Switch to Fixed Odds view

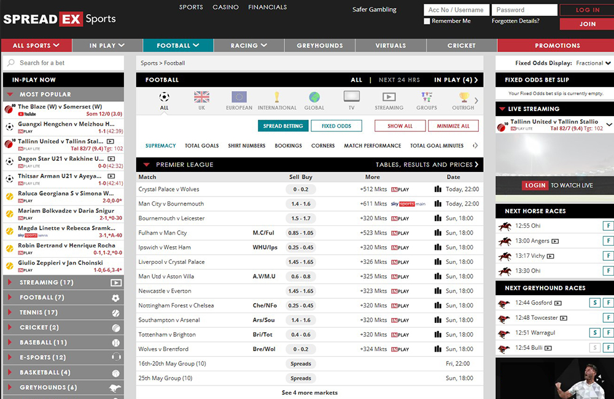(336, 126)
